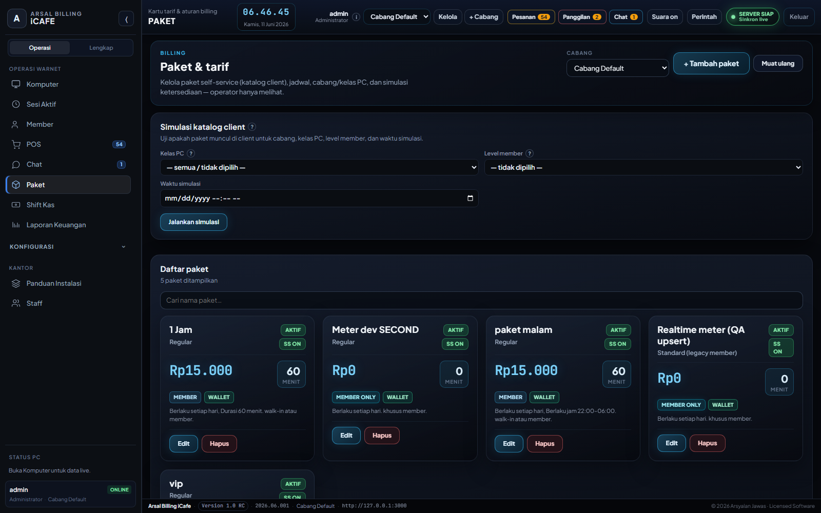
Task: Click the Sesi Aktif clock icon
Action: (x=16, y=104)
